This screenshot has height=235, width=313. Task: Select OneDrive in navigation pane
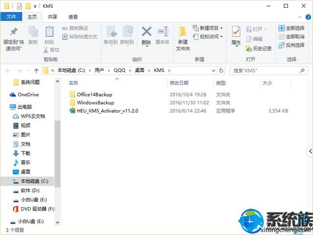click(x=24, y=94)
